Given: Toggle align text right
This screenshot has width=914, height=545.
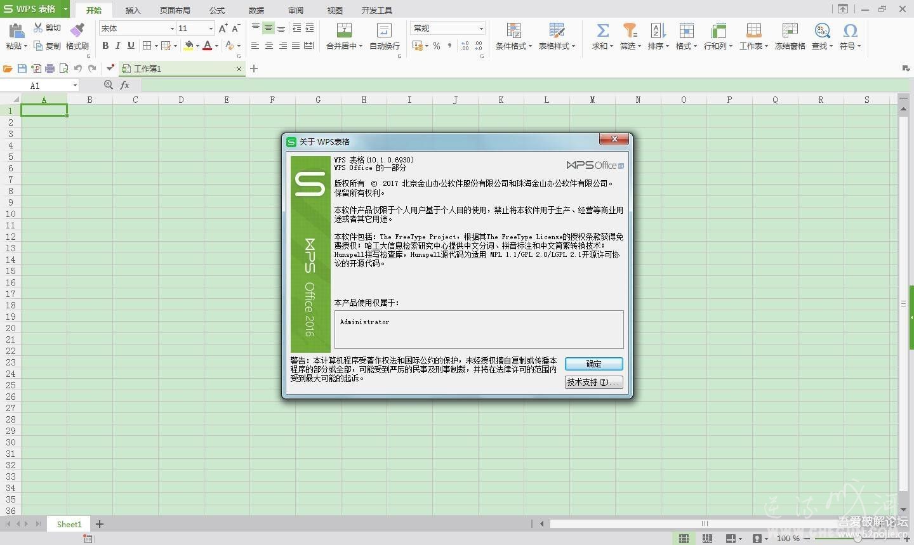Looking at the screenshot, I should point(282,46).
